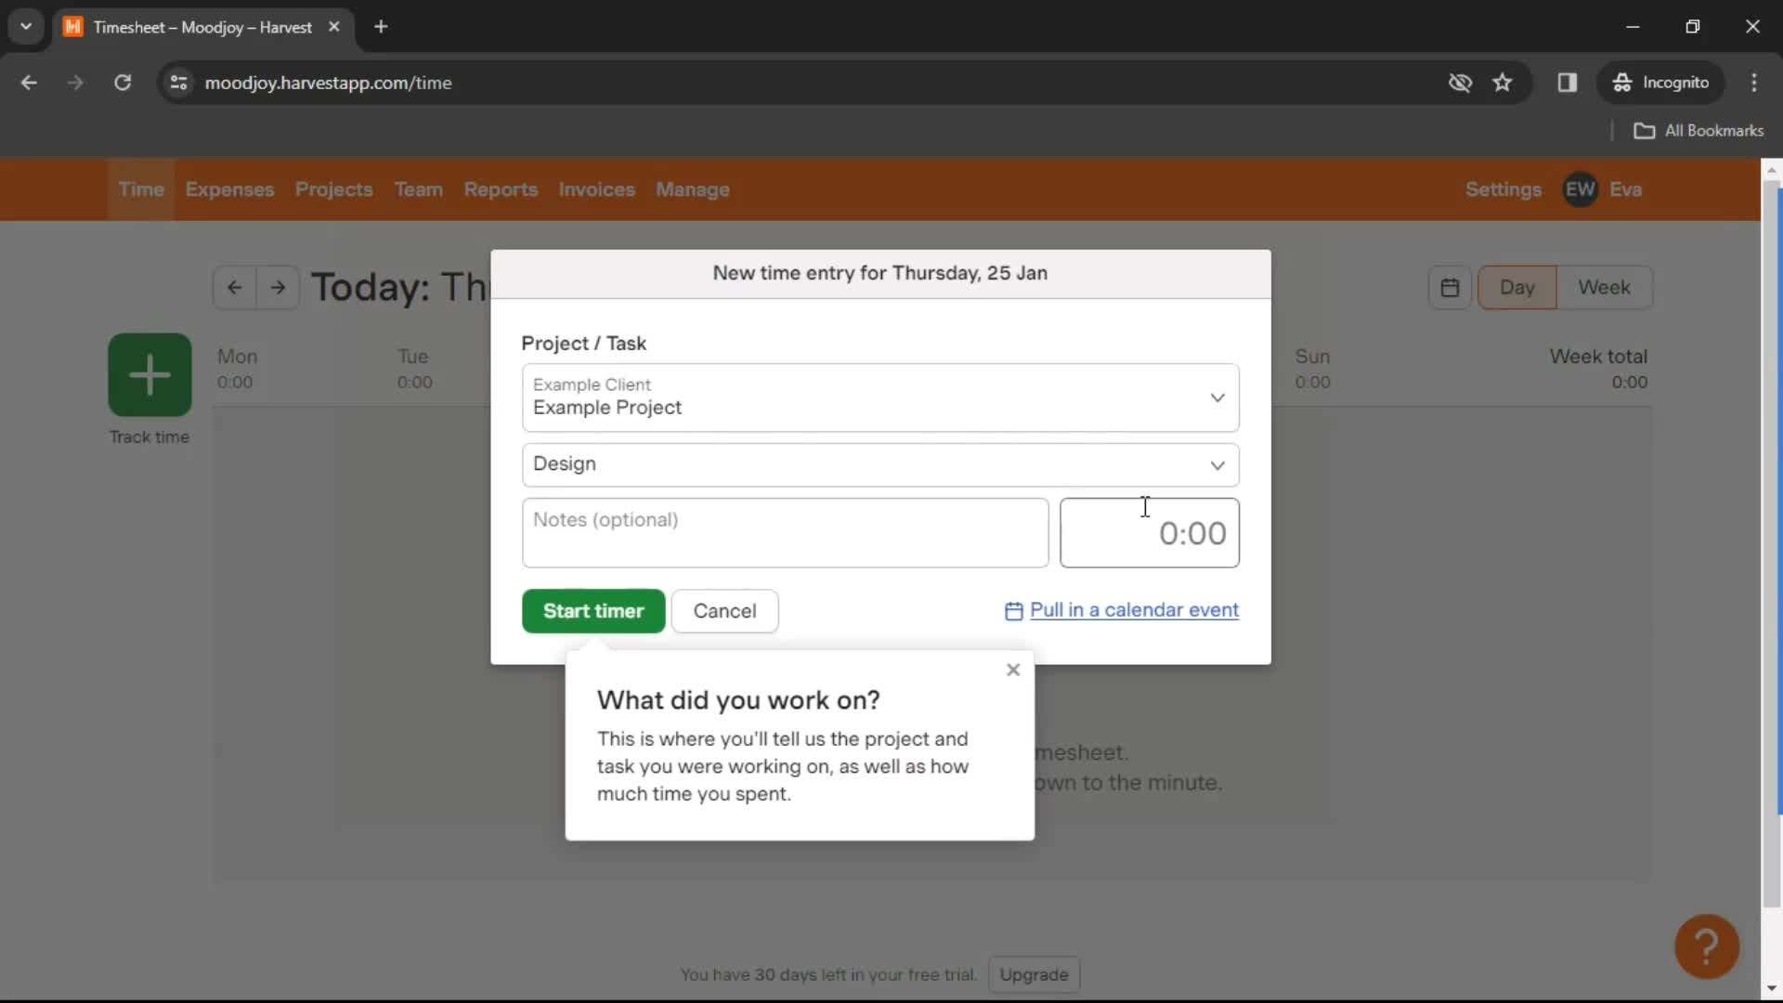Click the 'EW' user avatar icon
This screenshot has height=1003, width=1783.
1581,189
